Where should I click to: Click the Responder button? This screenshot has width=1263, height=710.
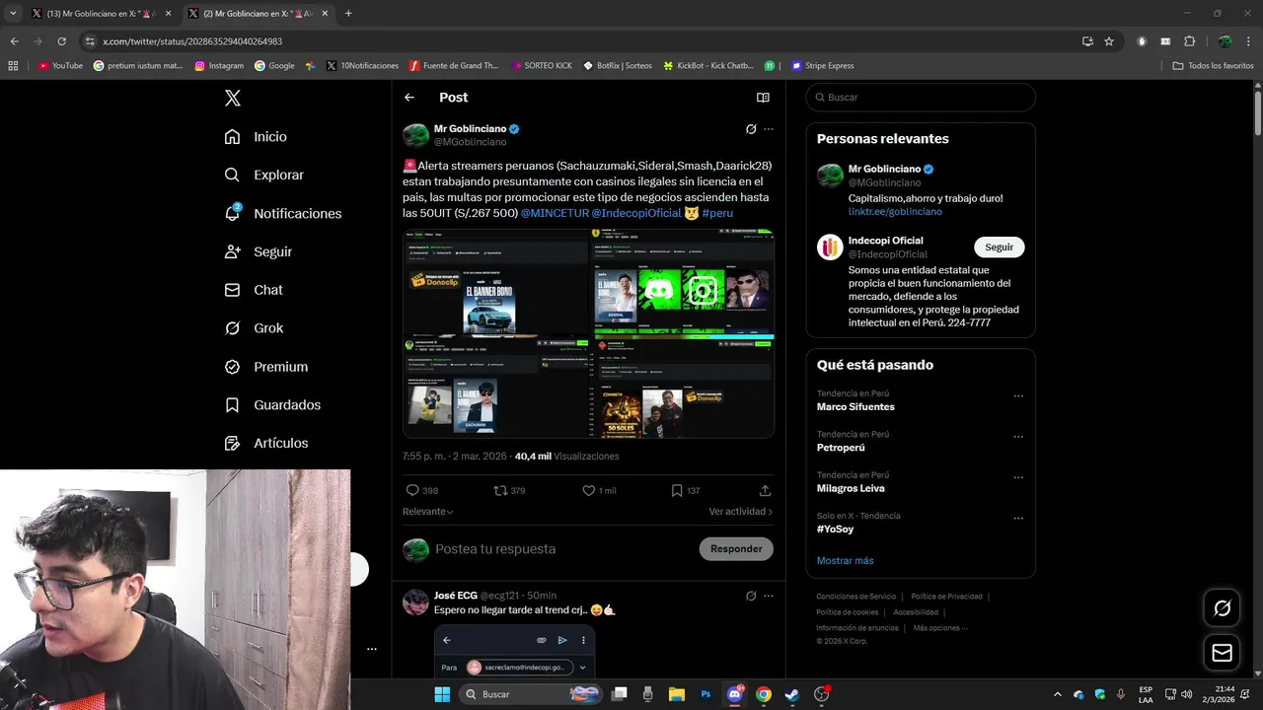click(x=736, y=549)
